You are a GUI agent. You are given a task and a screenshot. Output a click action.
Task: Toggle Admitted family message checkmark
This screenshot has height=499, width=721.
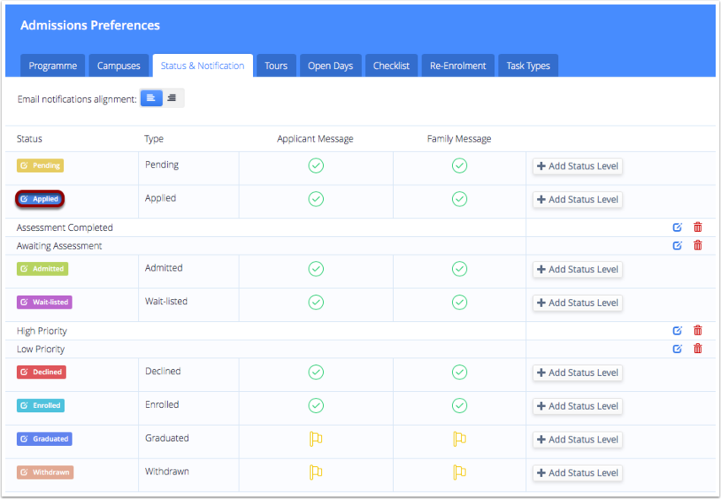459,269
